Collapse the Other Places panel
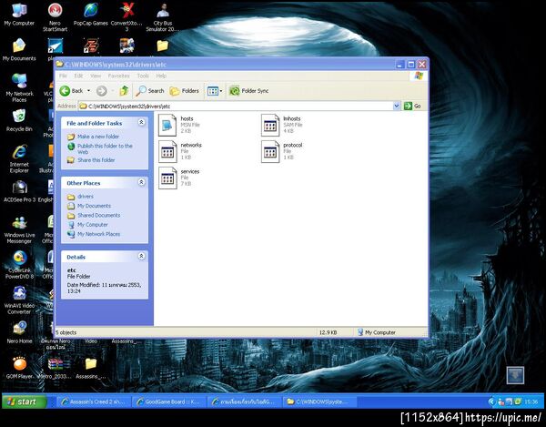546x427 pixels. [x=141, y=182]
